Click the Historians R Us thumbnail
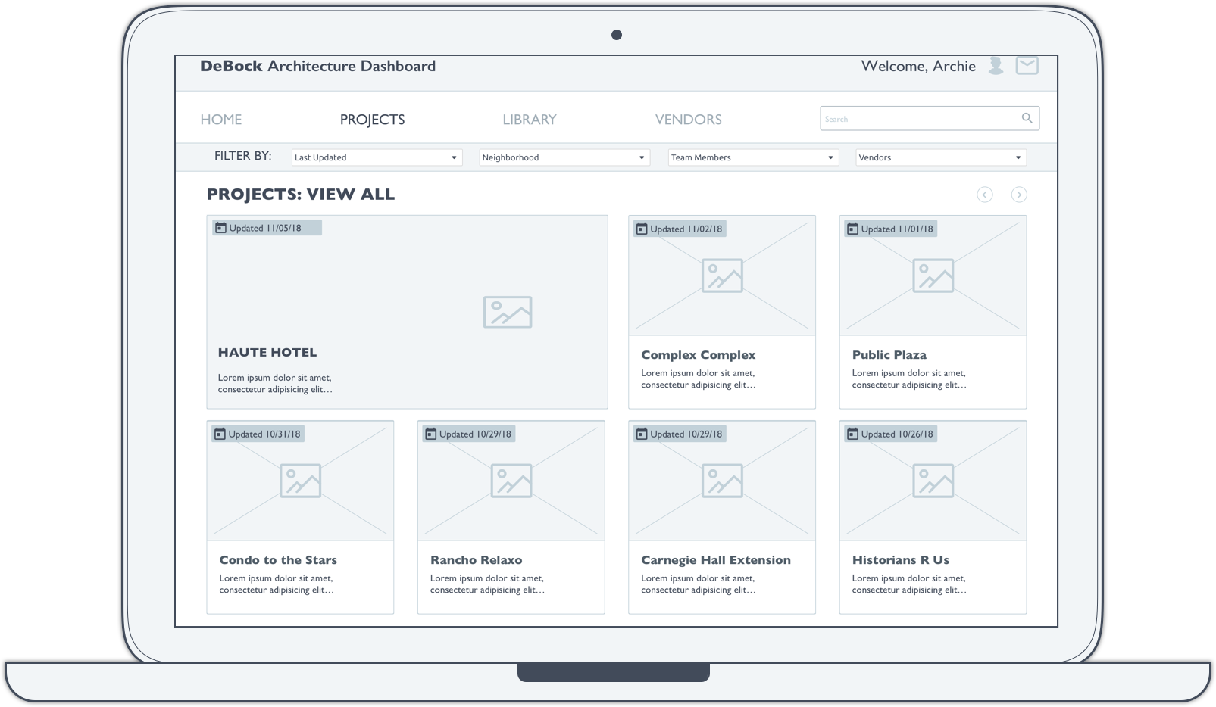The height and width of the screenshot is (707, 1216). coord(933,481)
